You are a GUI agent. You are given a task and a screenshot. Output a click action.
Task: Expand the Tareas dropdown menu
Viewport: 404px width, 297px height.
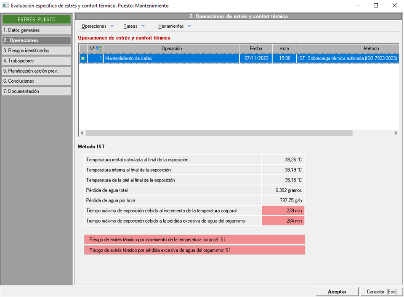(x=134, y=26)
